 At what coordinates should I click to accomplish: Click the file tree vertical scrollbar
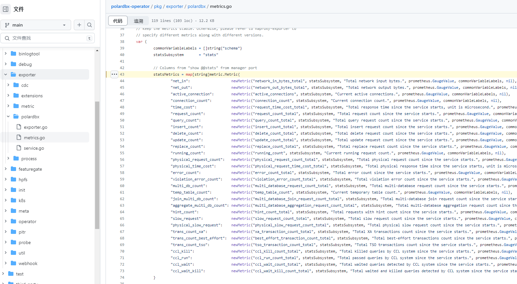(97, 165)
